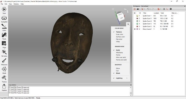The image size is (186, 99).
Task: Click the color icon of Spider Scan 3
Action: click(137, 18)
